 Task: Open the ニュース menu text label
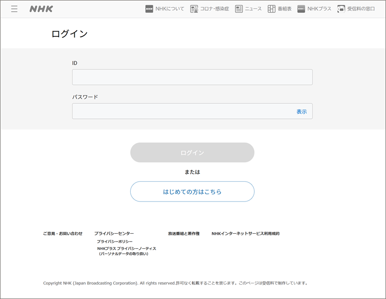pyautogui.click(x=253, y=9)
